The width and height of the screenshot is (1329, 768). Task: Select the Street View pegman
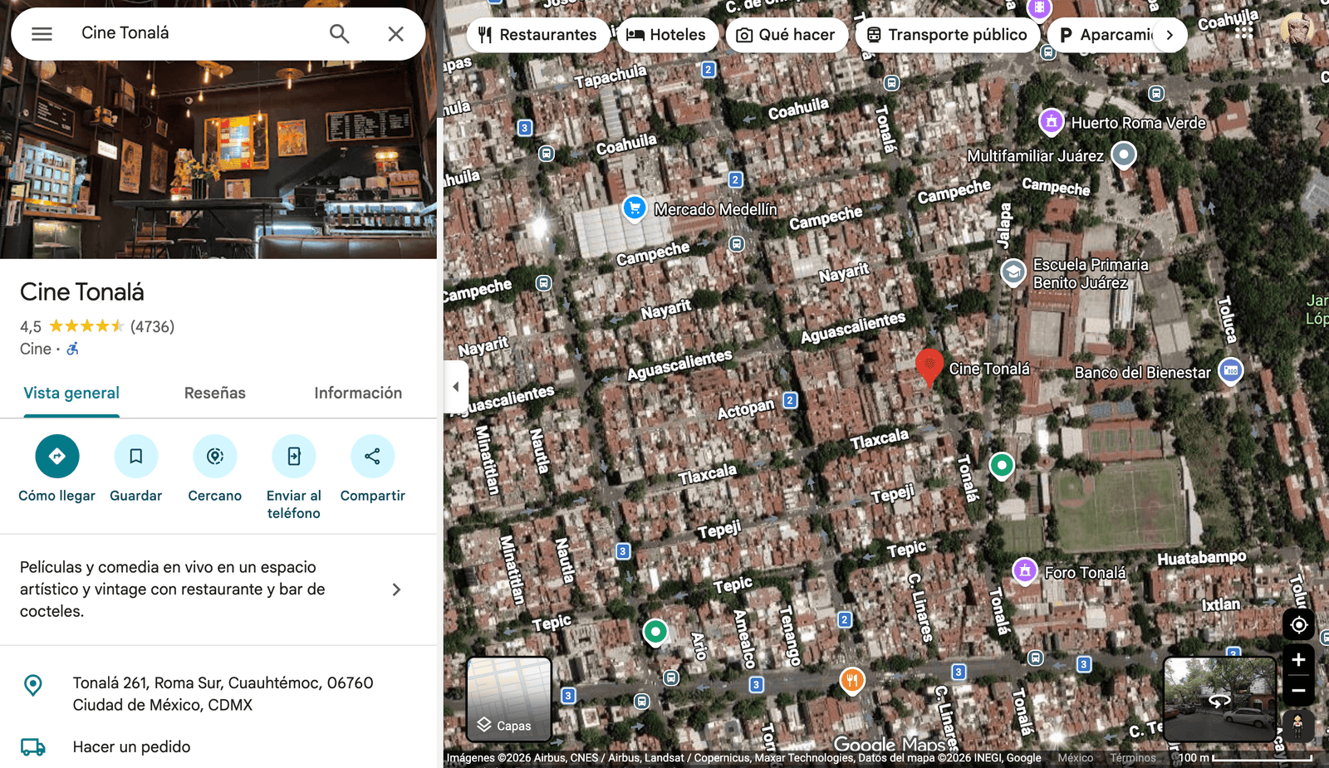coord(1297,725)
